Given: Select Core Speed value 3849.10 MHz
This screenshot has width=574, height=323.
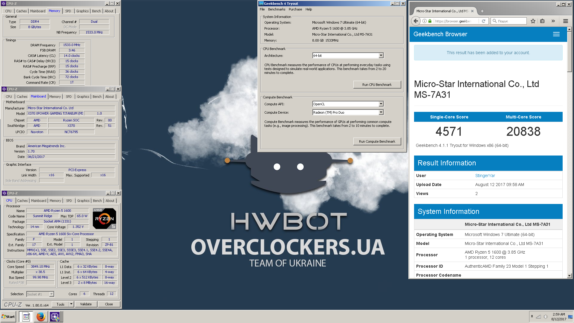Looking at the screenshot, I should tap(40, 266).
